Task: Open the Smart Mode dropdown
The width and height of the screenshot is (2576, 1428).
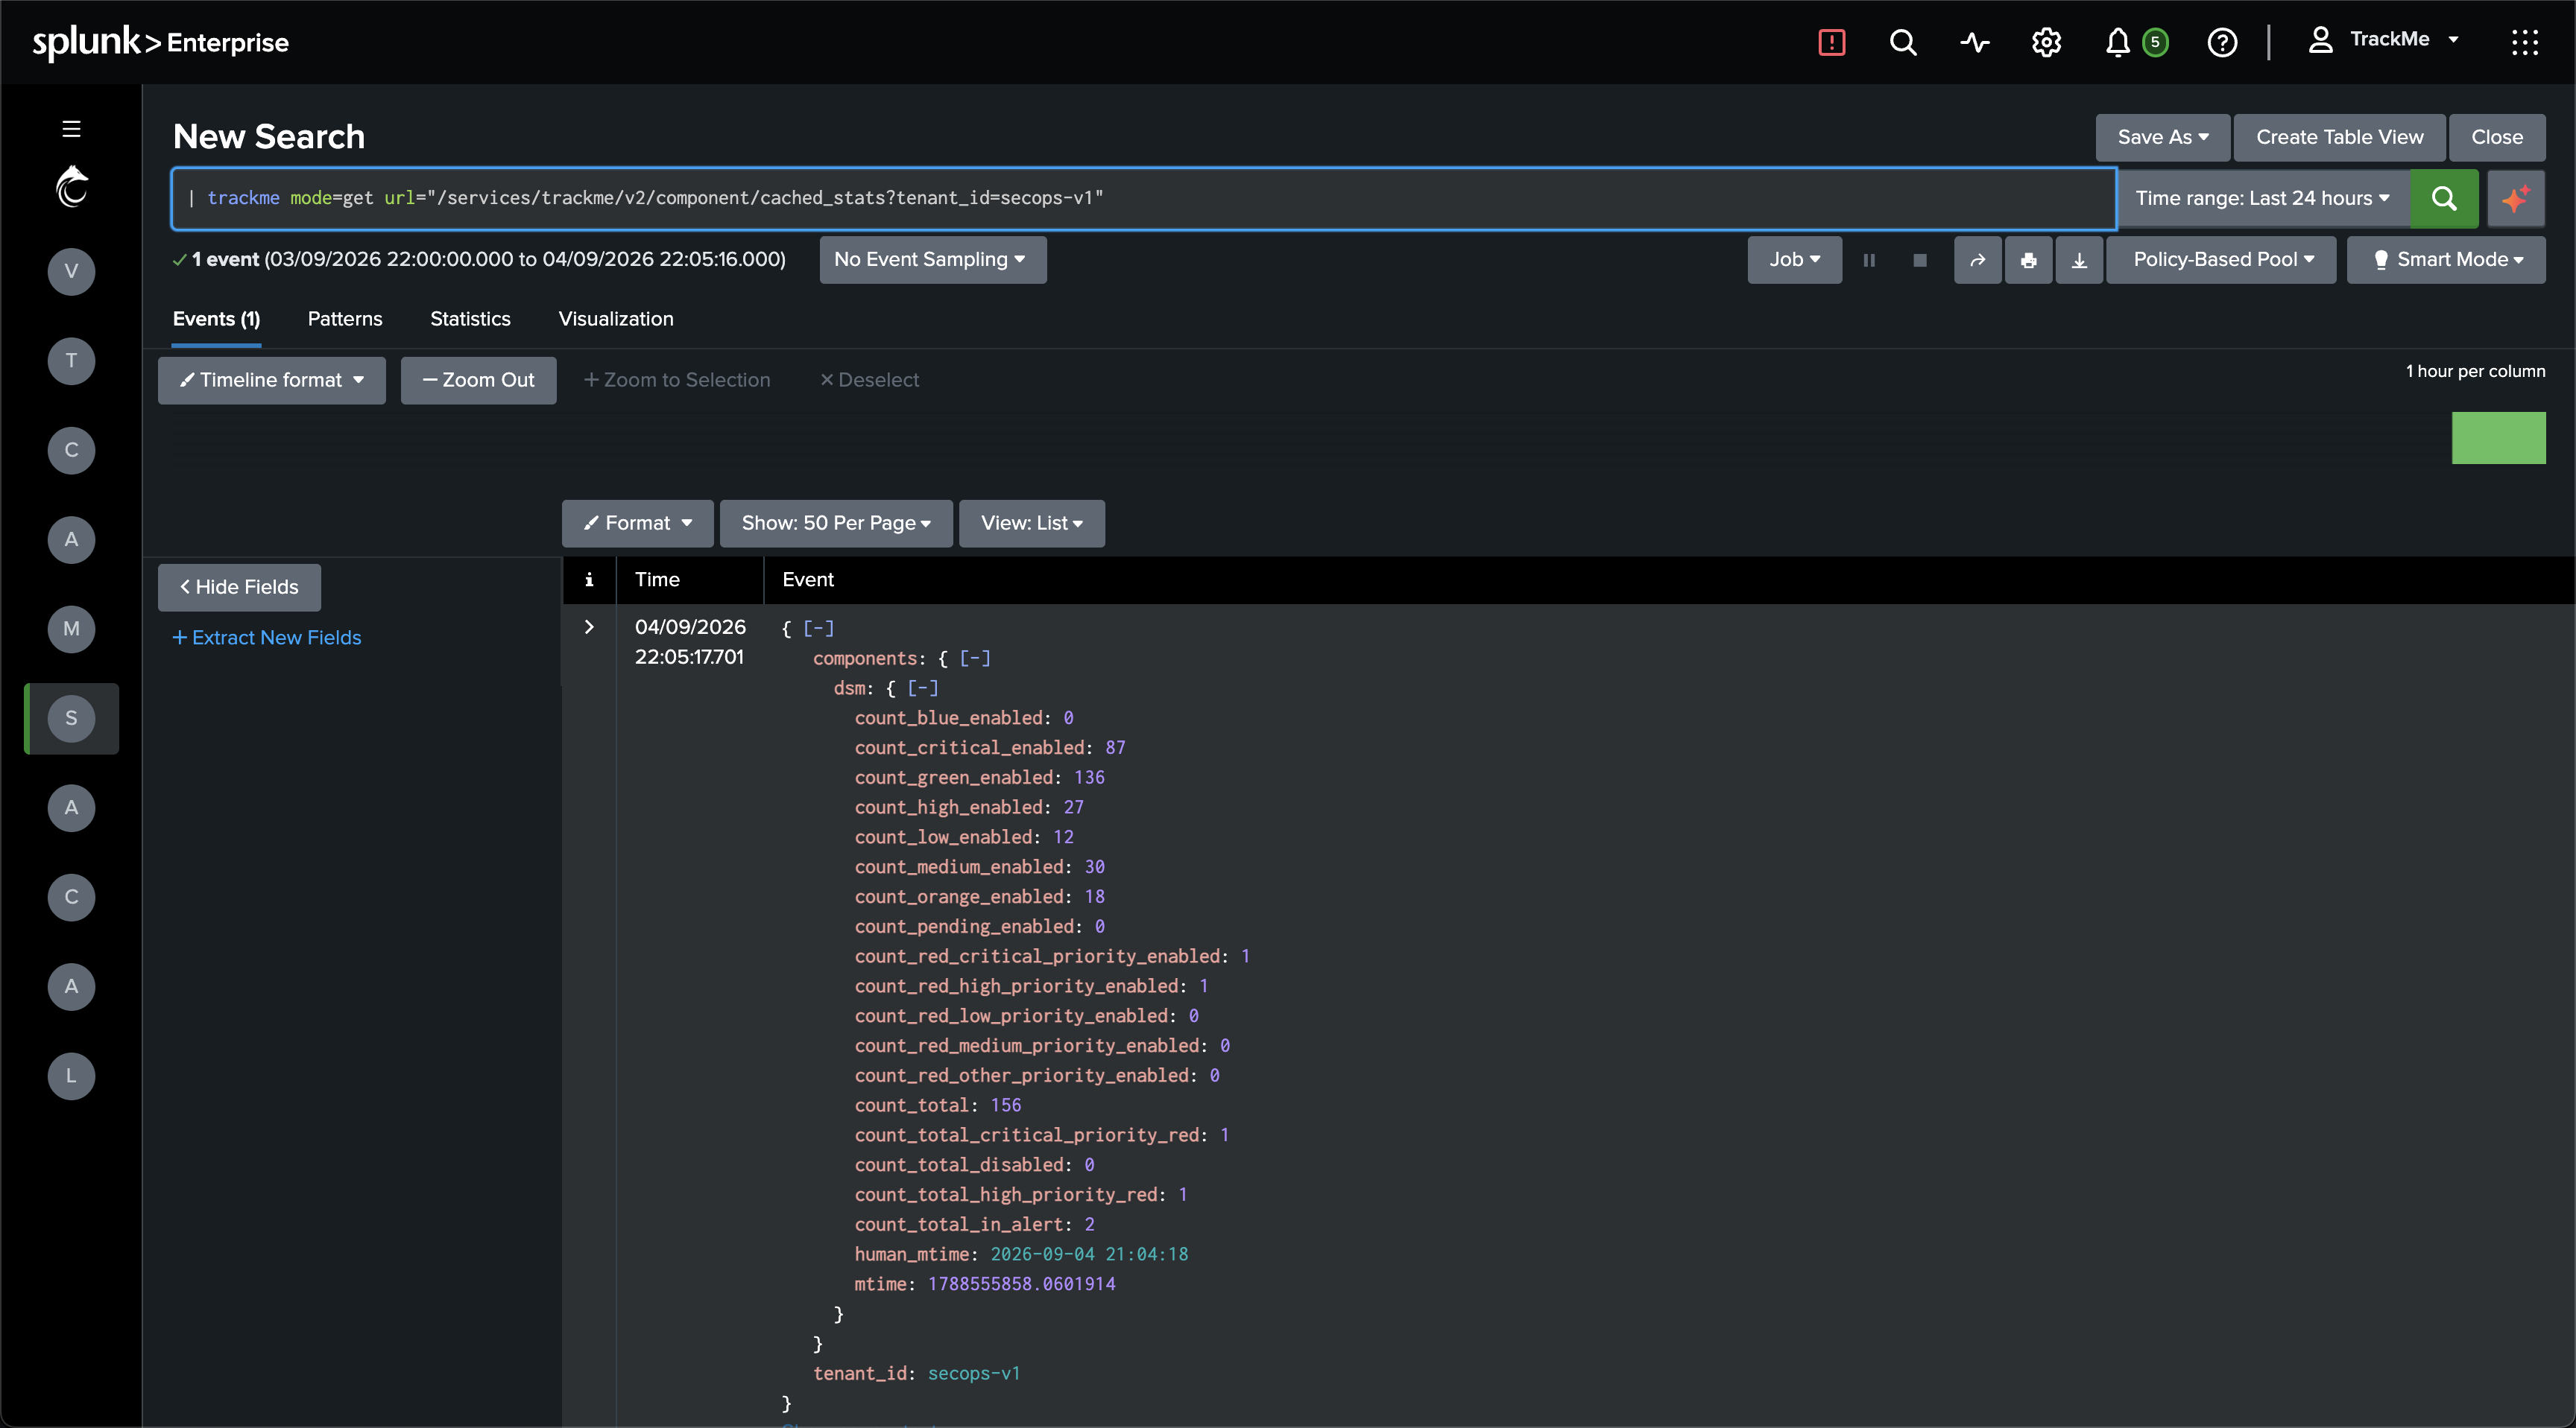Action: [x=2446, y=260]
